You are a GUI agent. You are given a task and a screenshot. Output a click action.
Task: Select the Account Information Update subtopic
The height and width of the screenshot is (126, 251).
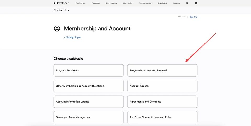[89, 102]
